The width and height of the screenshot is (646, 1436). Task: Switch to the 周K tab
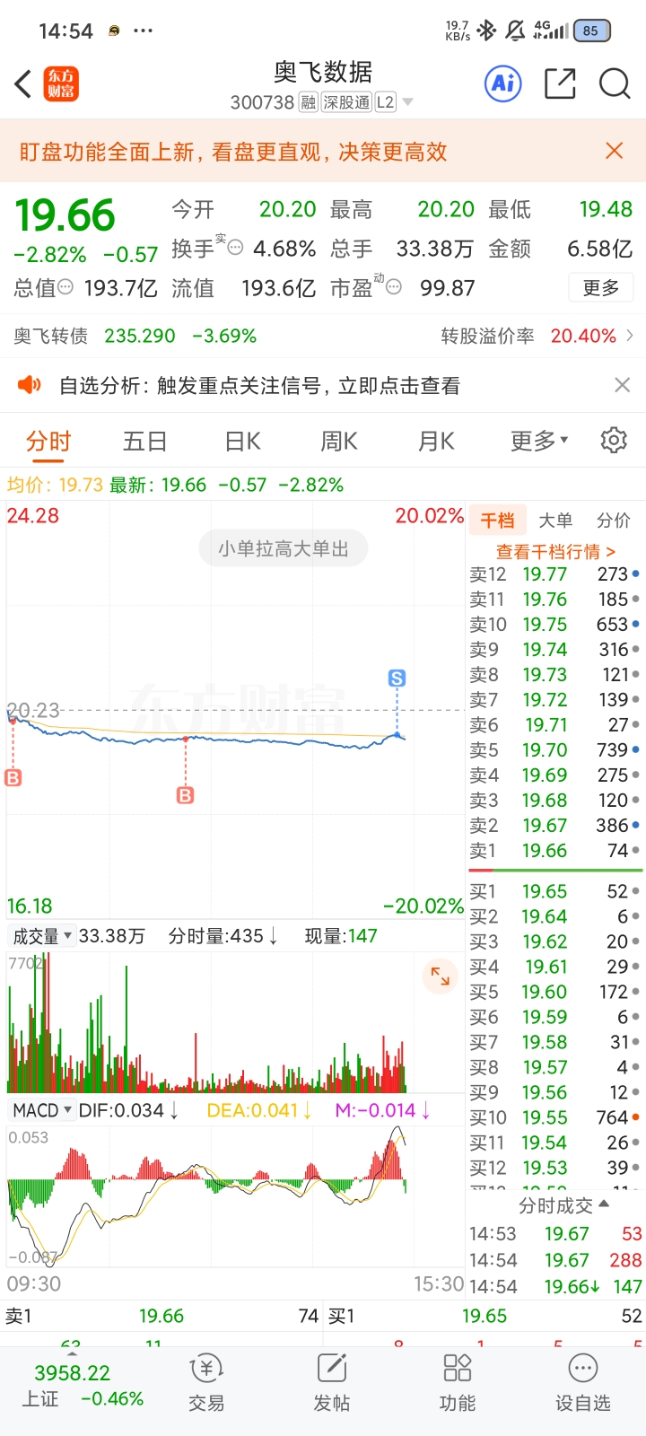tap(339, 441)
